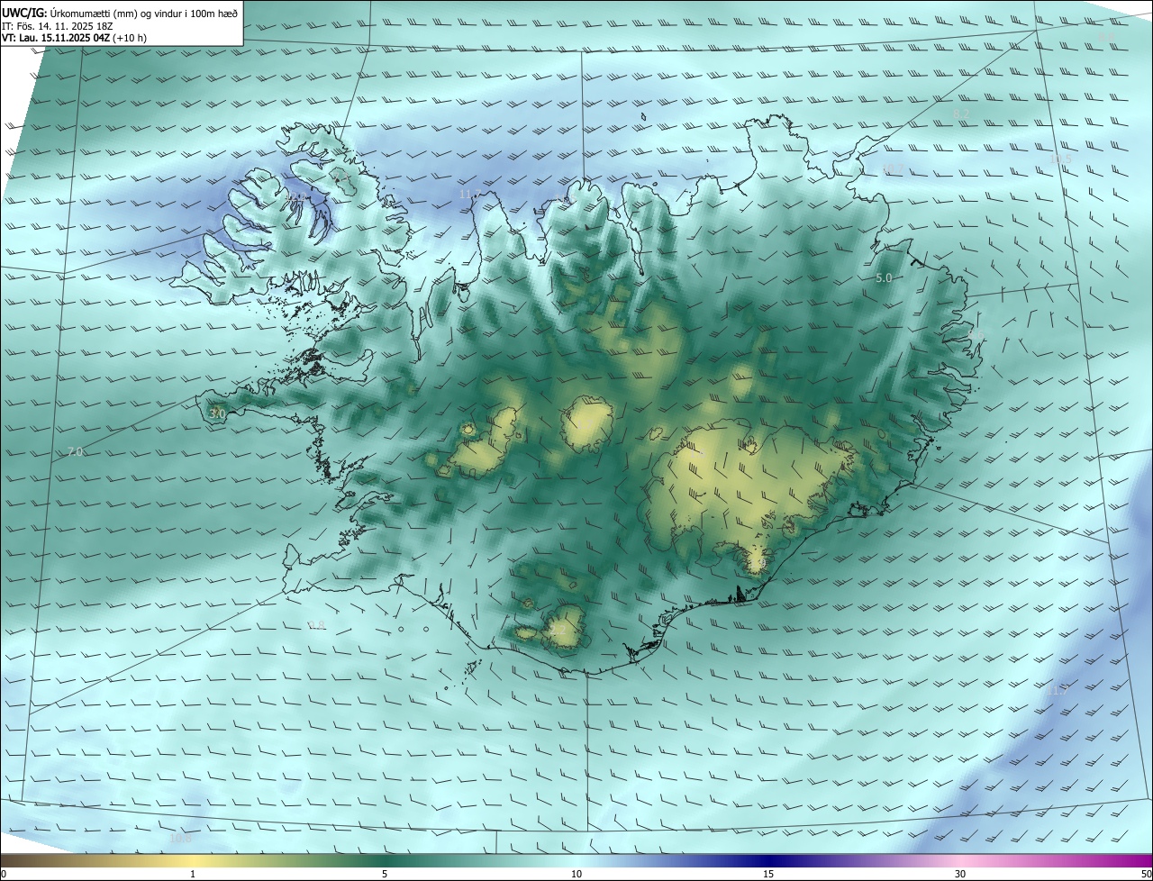
Task: Click the map title 'Úrkomumætti (mm) og vindur í 100m hæð'
Action: [143, 13]
